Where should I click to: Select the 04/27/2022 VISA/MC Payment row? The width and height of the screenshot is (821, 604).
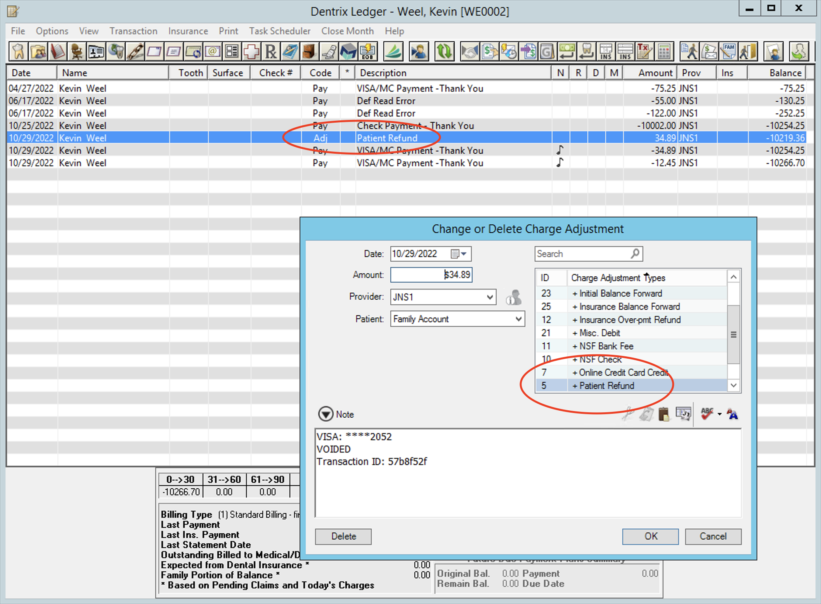[x=406, y=88]
